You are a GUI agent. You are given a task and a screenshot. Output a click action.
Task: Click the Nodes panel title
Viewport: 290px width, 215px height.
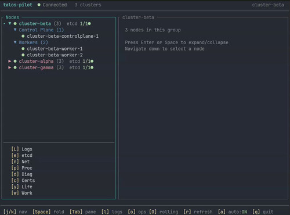click(x=12, y=17)
